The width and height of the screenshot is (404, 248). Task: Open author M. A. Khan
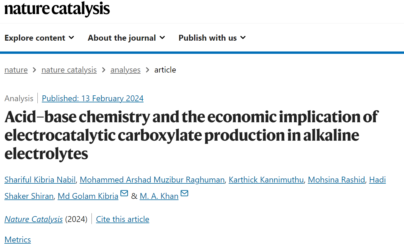click(x=159, y=196)
